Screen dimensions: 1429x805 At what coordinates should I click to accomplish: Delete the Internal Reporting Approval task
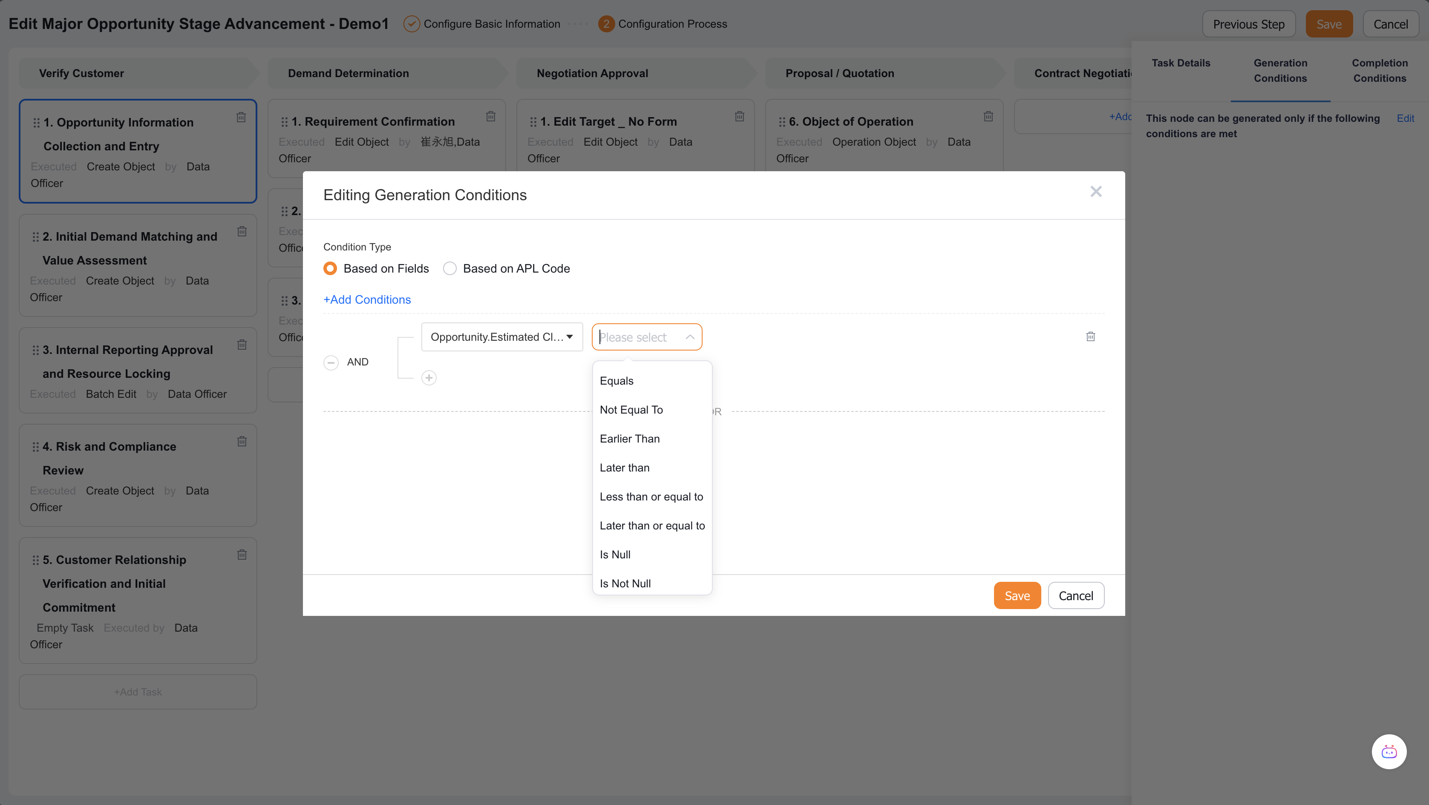point(242,345)
